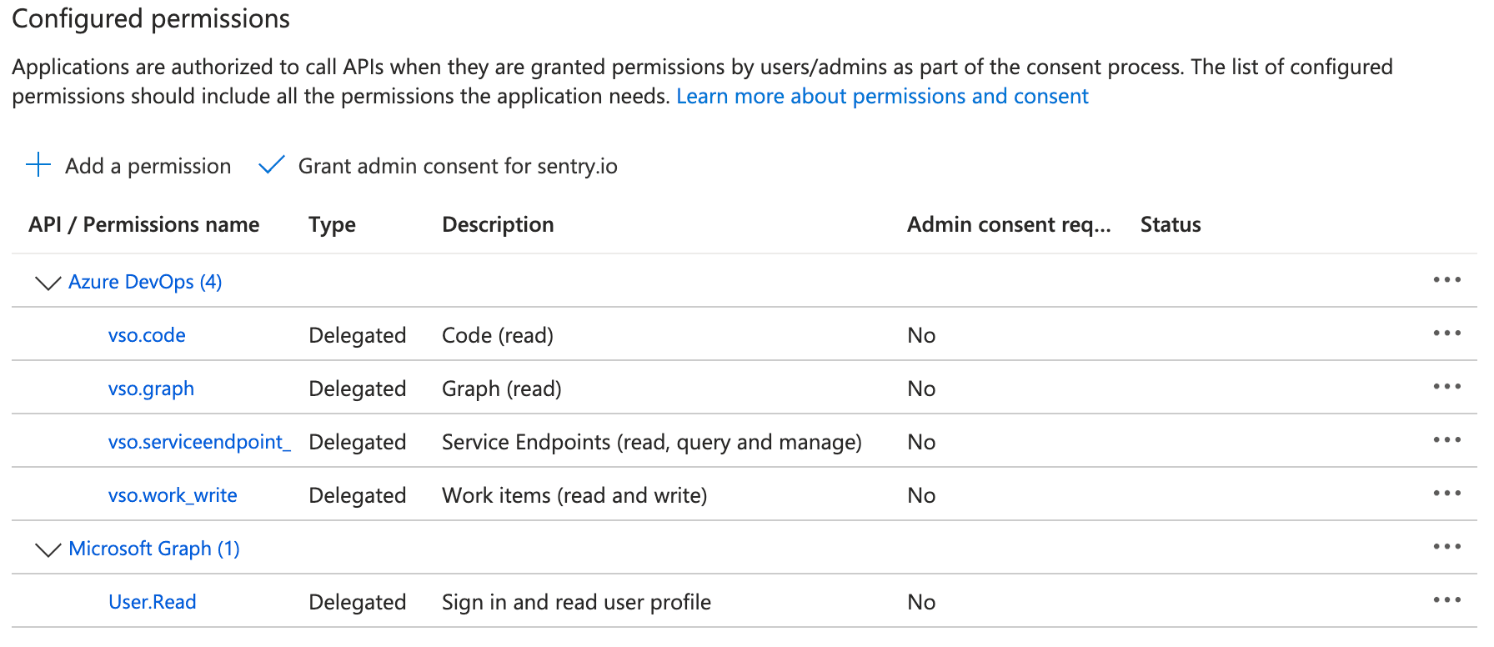
Task: Click the checkmark icon for Grant admin consent
Action: (x=272, y=165)
